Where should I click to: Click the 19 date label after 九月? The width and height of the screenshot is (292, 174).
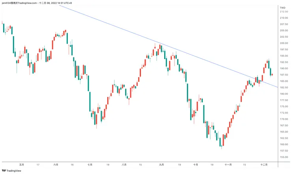tap(179, 165)
